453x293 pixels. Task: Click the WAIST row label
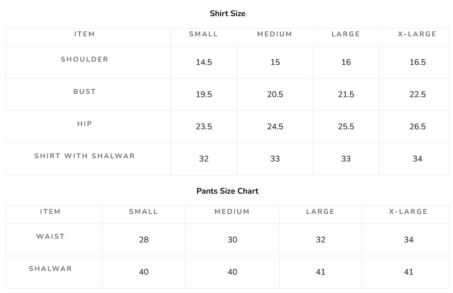click(x=51, y=236)
